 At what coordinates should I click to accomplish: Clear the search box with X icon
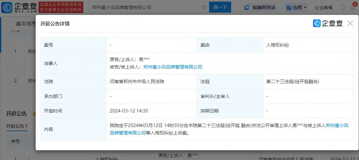tap(204, 7)
